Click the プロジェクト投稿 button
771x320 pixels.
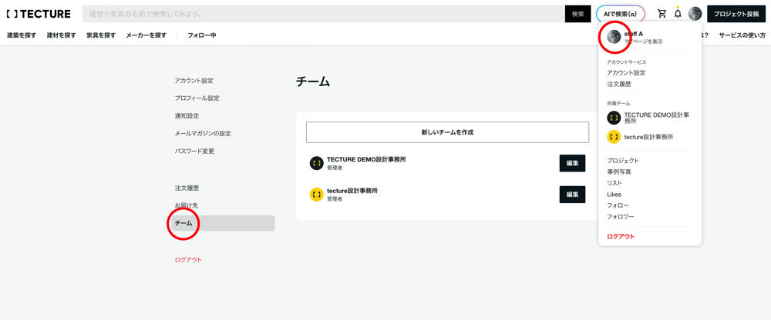[x=736, y=14]
